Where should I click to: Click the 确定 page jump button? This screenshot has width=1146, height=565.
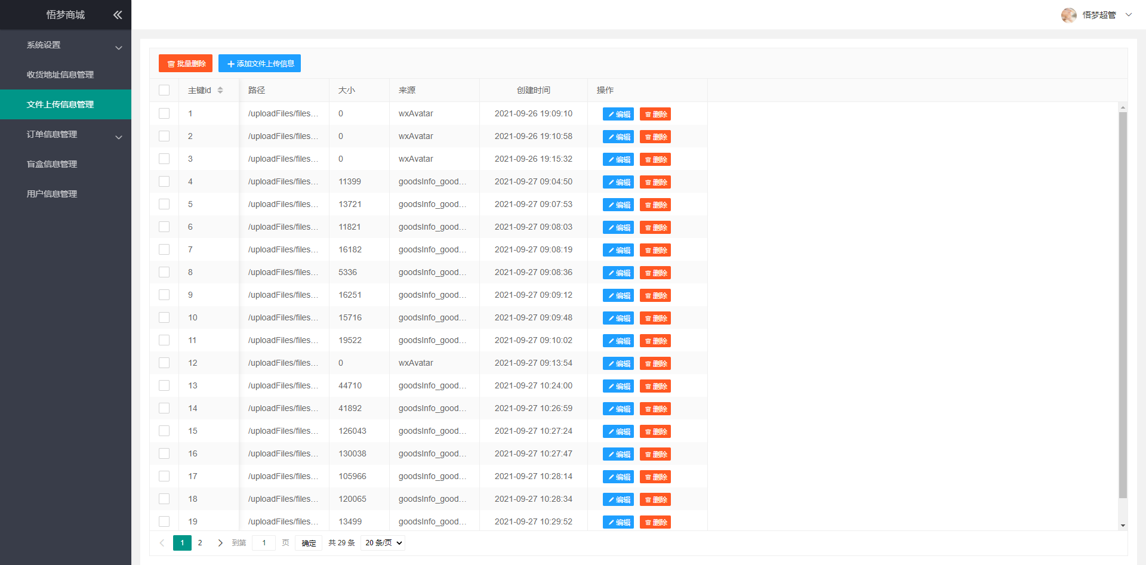tap(309, 543)
